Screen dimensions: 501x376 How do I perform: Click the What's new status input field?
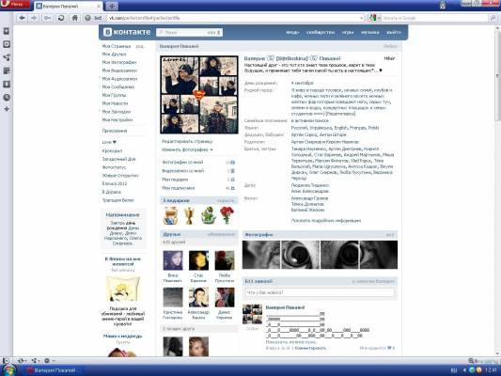click(x=320, y=292)
